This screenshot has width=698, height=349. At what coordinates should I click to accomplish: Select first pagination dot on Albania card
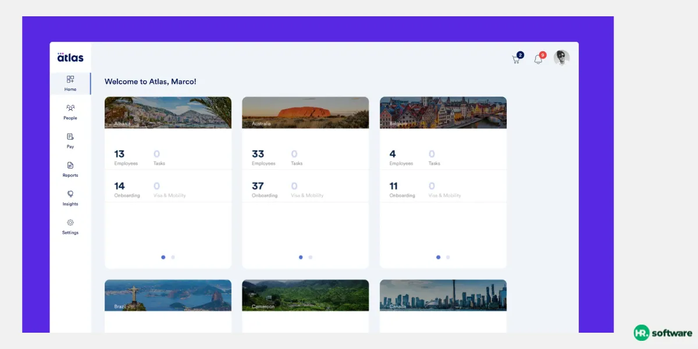click(163, 257)
